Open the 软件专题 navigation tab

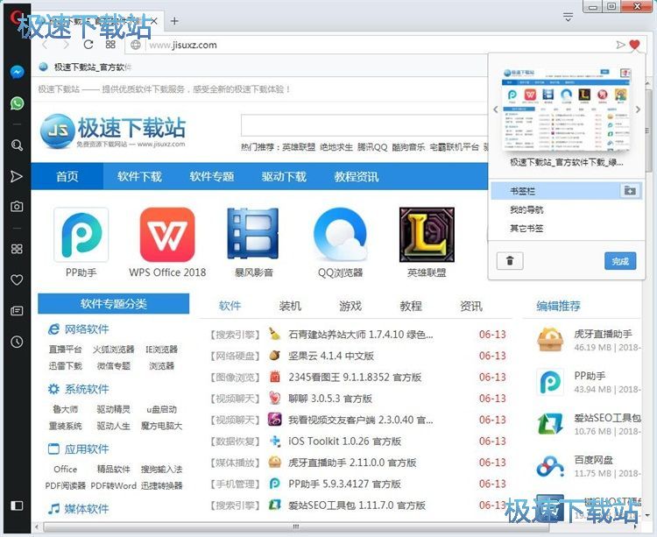click(x=212, y=176)
